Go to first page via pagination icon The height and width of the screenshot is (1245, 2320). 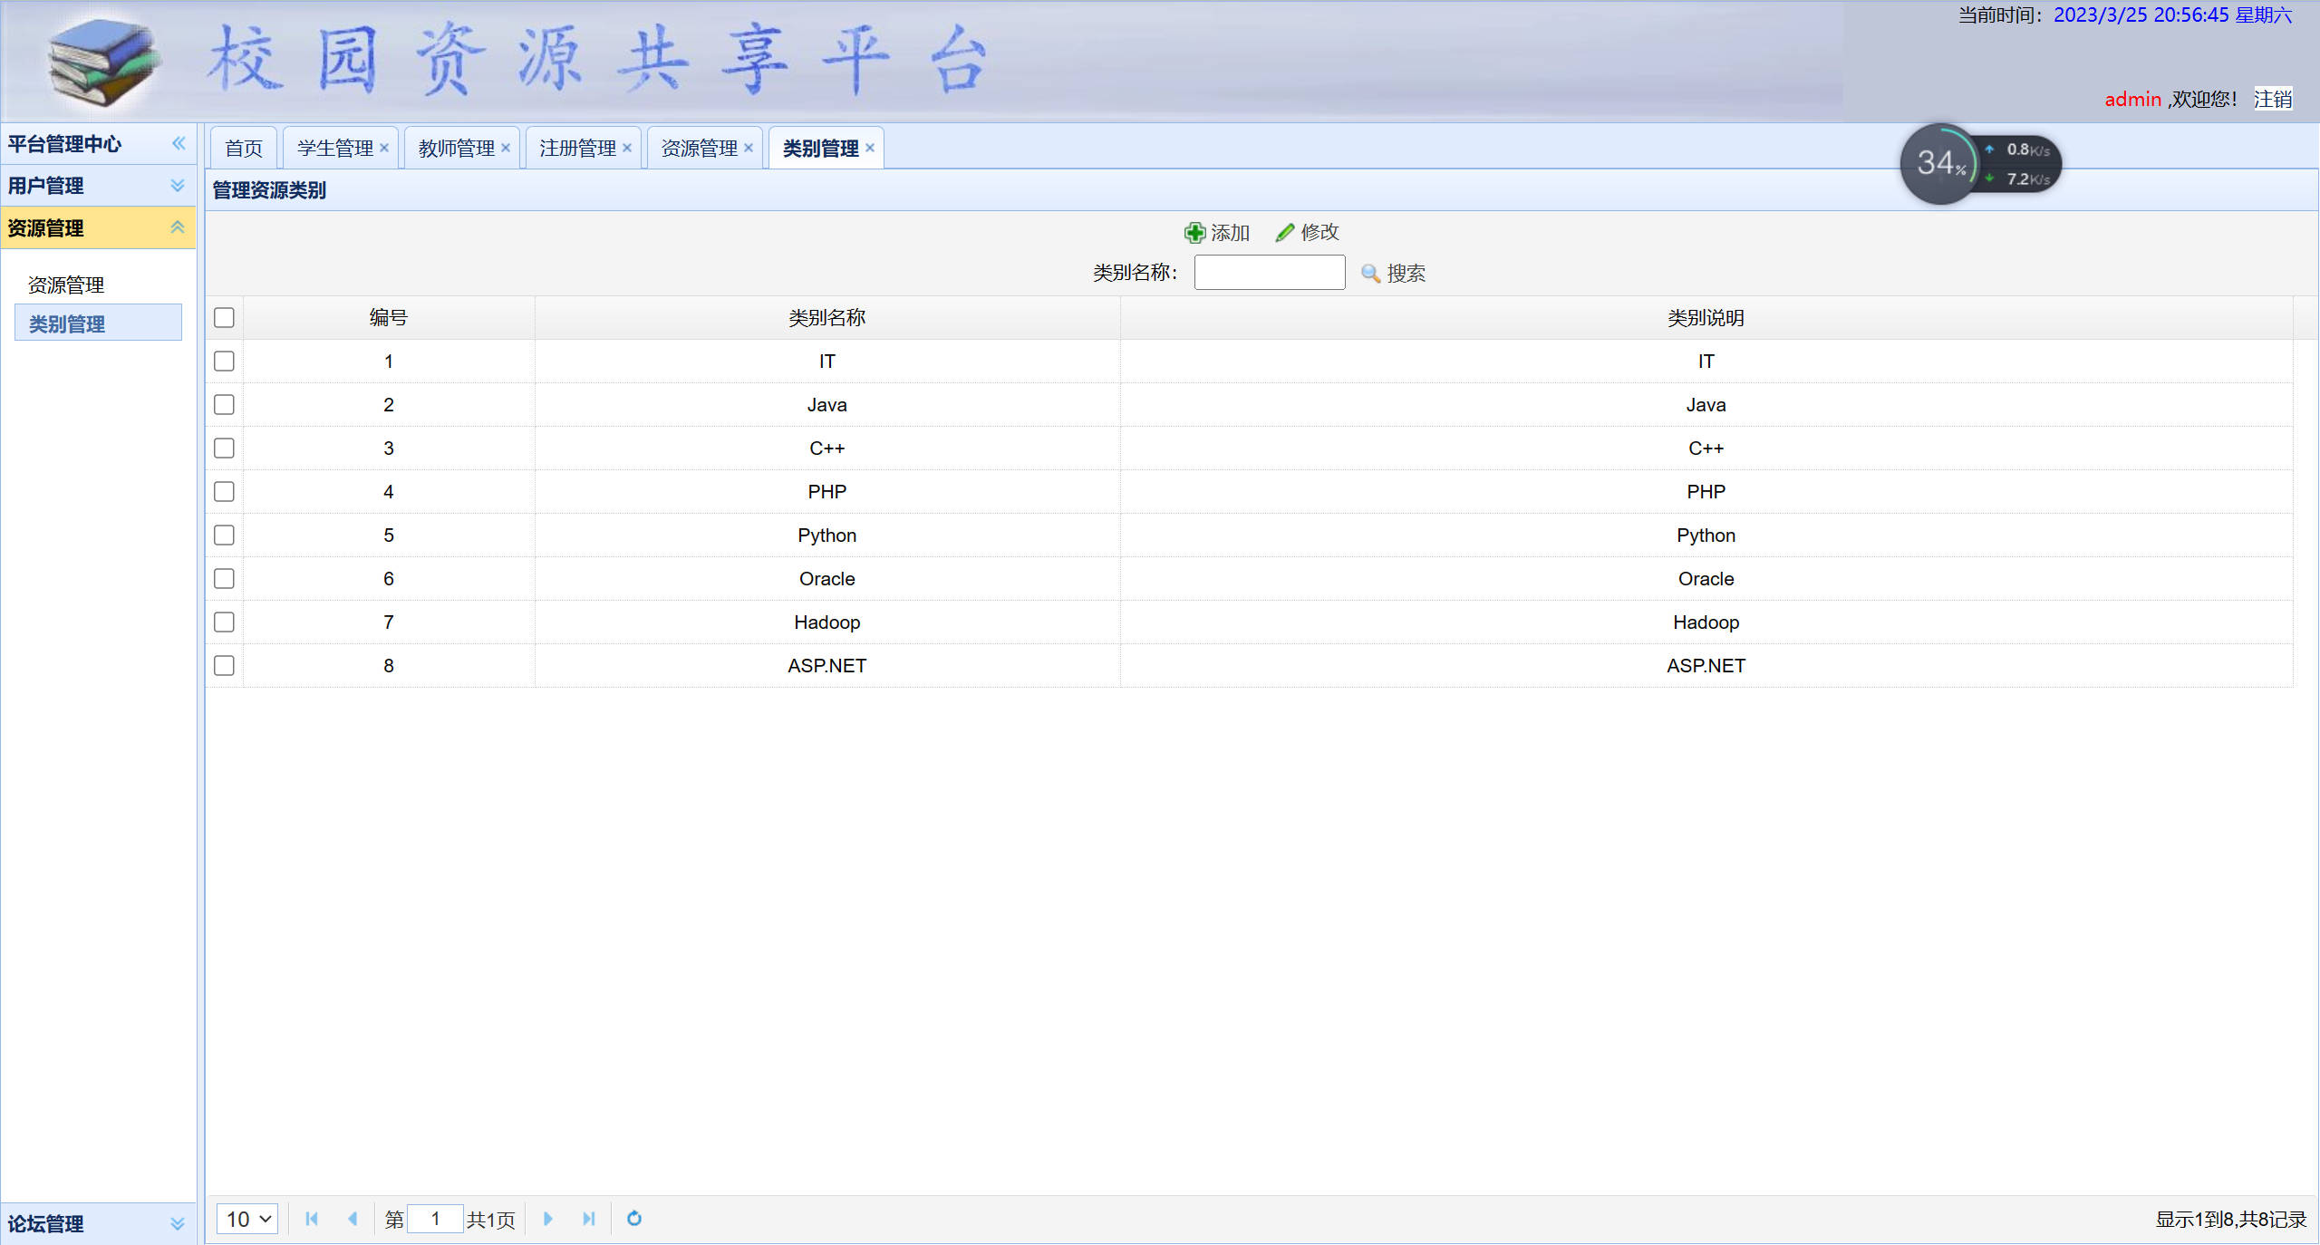[x=312, y=1219]
